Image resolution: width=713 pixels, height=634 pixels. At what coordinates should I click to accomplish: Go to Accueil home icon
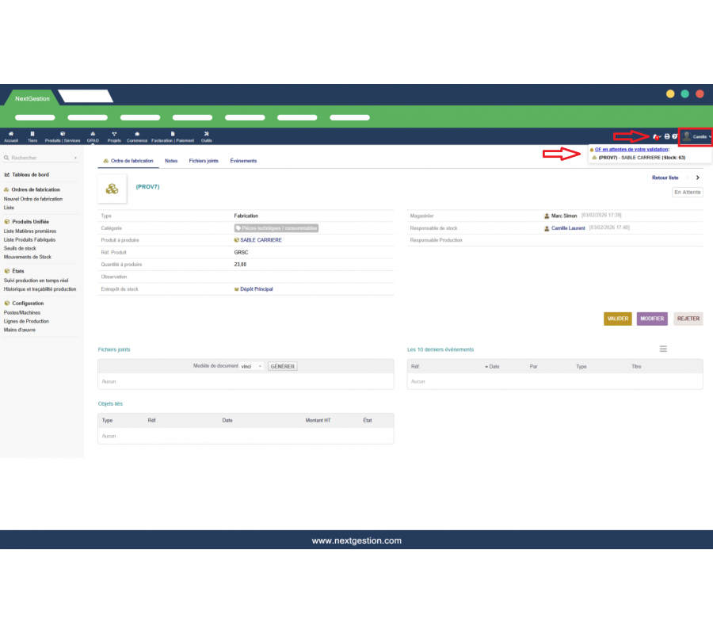(11, 136)
